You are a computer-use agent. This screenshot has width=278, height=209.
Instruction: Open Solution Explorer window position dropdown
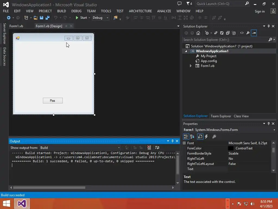264,26
